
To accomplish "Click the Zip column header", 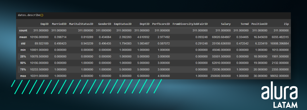I will 286,24.
